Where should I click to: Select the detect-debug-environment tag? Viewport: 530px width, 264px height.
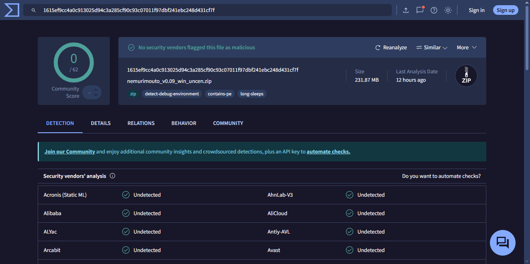coord(172,94)
